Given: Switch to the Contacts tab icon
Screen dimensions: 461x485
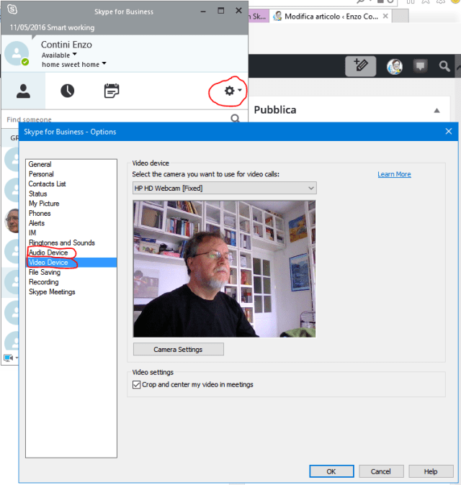Looking at the screenshot, I should 23,91.
